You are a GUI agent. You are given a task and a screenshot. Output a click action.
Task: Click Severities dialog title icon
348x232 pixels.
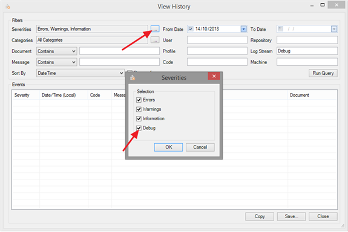133,77
